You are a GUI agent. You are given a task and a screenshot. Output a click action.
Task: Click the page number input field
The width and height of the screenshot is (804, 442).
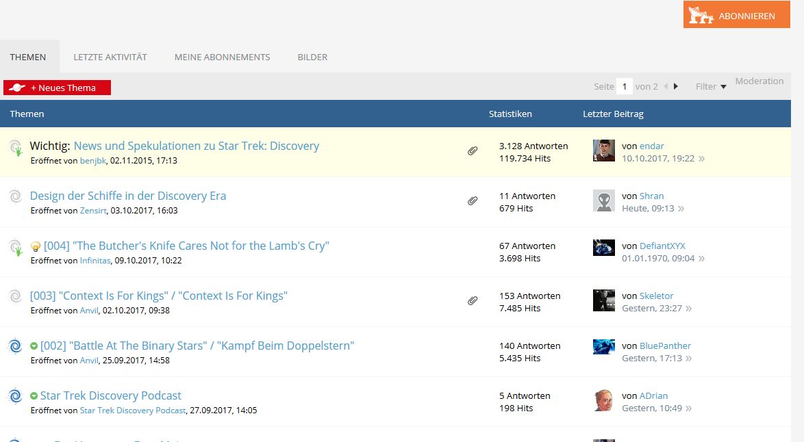623,86
